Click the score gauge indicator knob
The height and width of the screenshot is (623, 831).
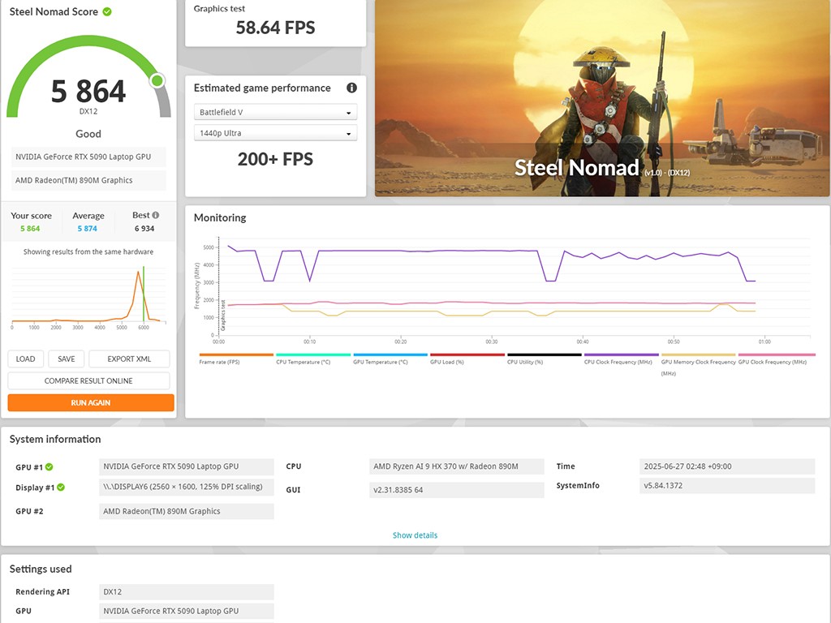pos(157,80)
